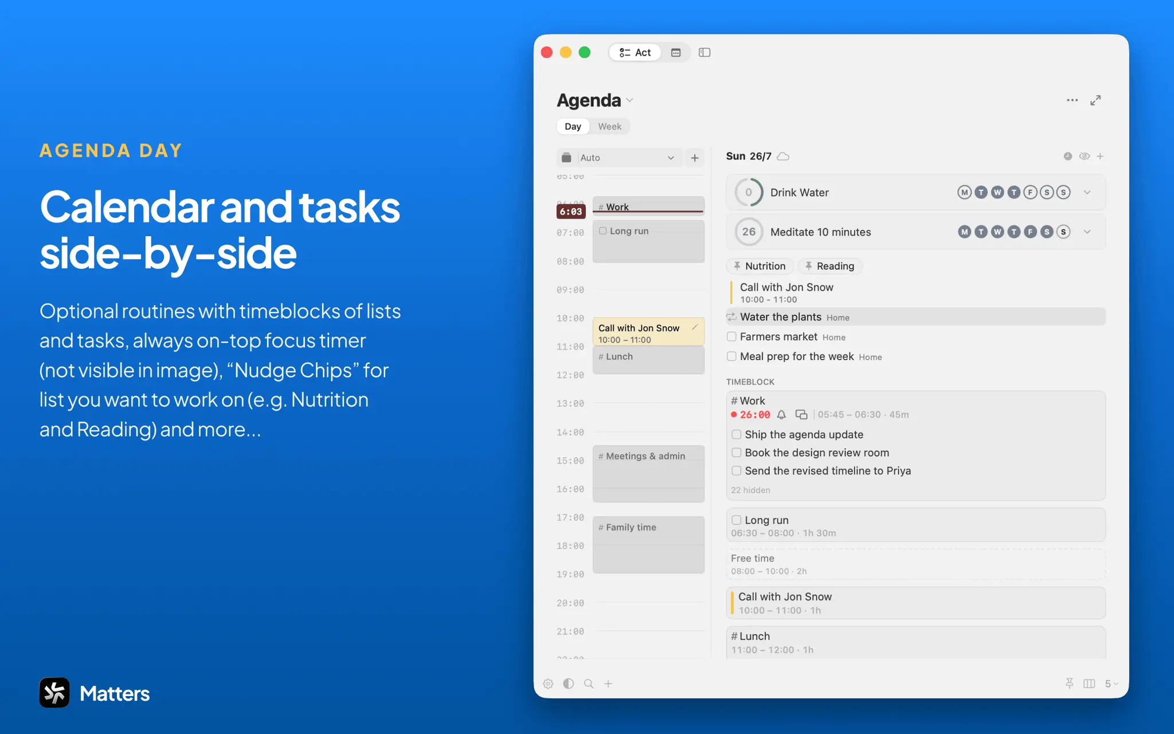Select the Nutrition nudge chip
The width and height of the screenshot is (1174, 734).
pos(760,266)
